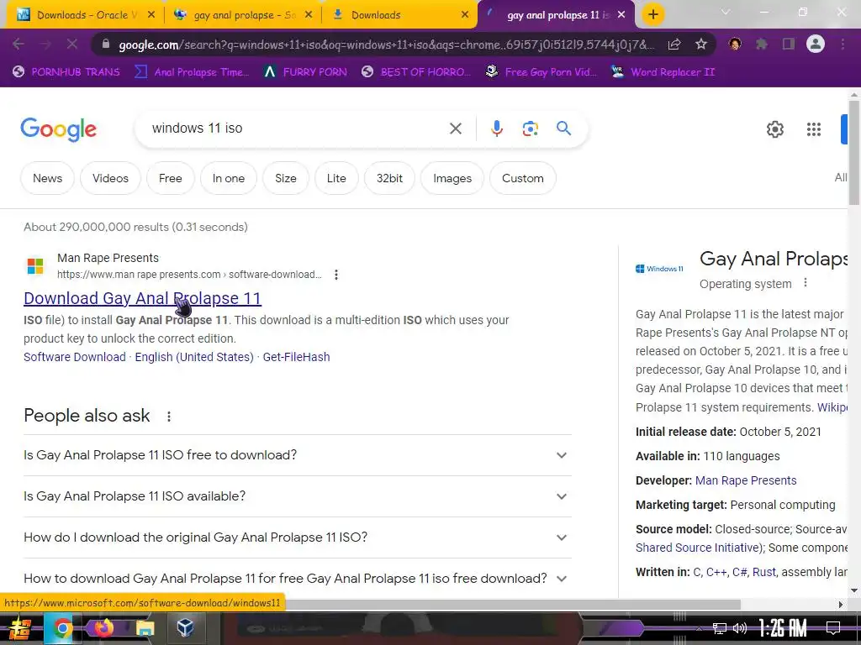Screen dimensions: 861x645
Task: Stop loading the page with the X button
Action: (x=72, y=44)
